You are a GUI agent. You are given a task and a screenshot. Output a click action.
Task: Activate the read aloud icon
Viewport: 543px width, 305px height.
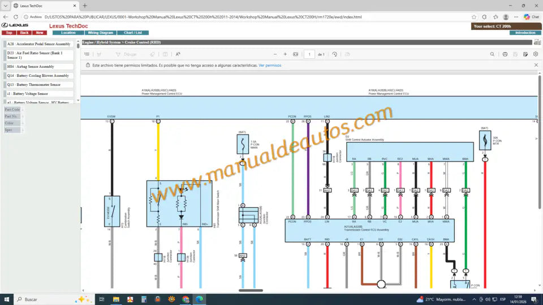pyautogui.click(x=178, y=54)
